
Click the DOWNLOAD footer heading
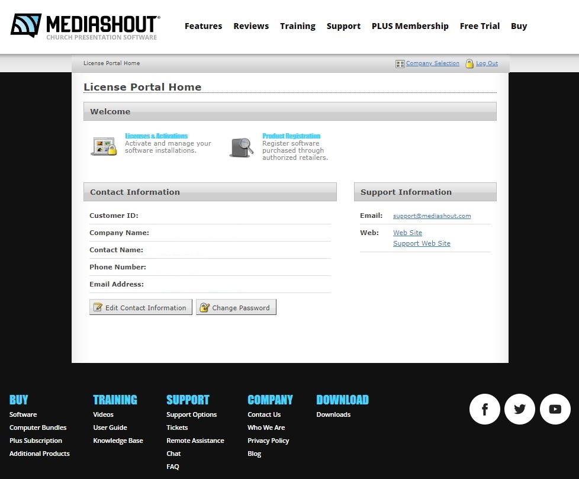342,400
